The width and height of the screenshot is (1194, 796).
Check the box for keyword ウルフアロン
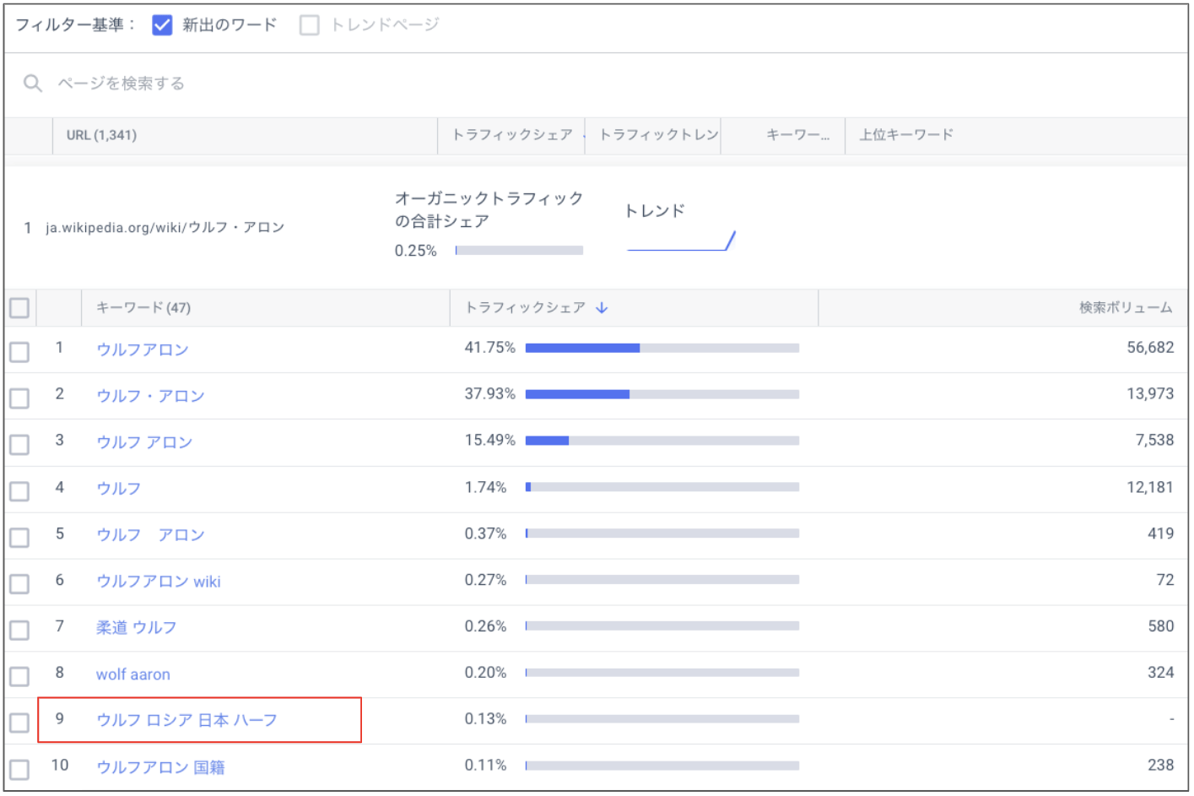click(19, 352)
